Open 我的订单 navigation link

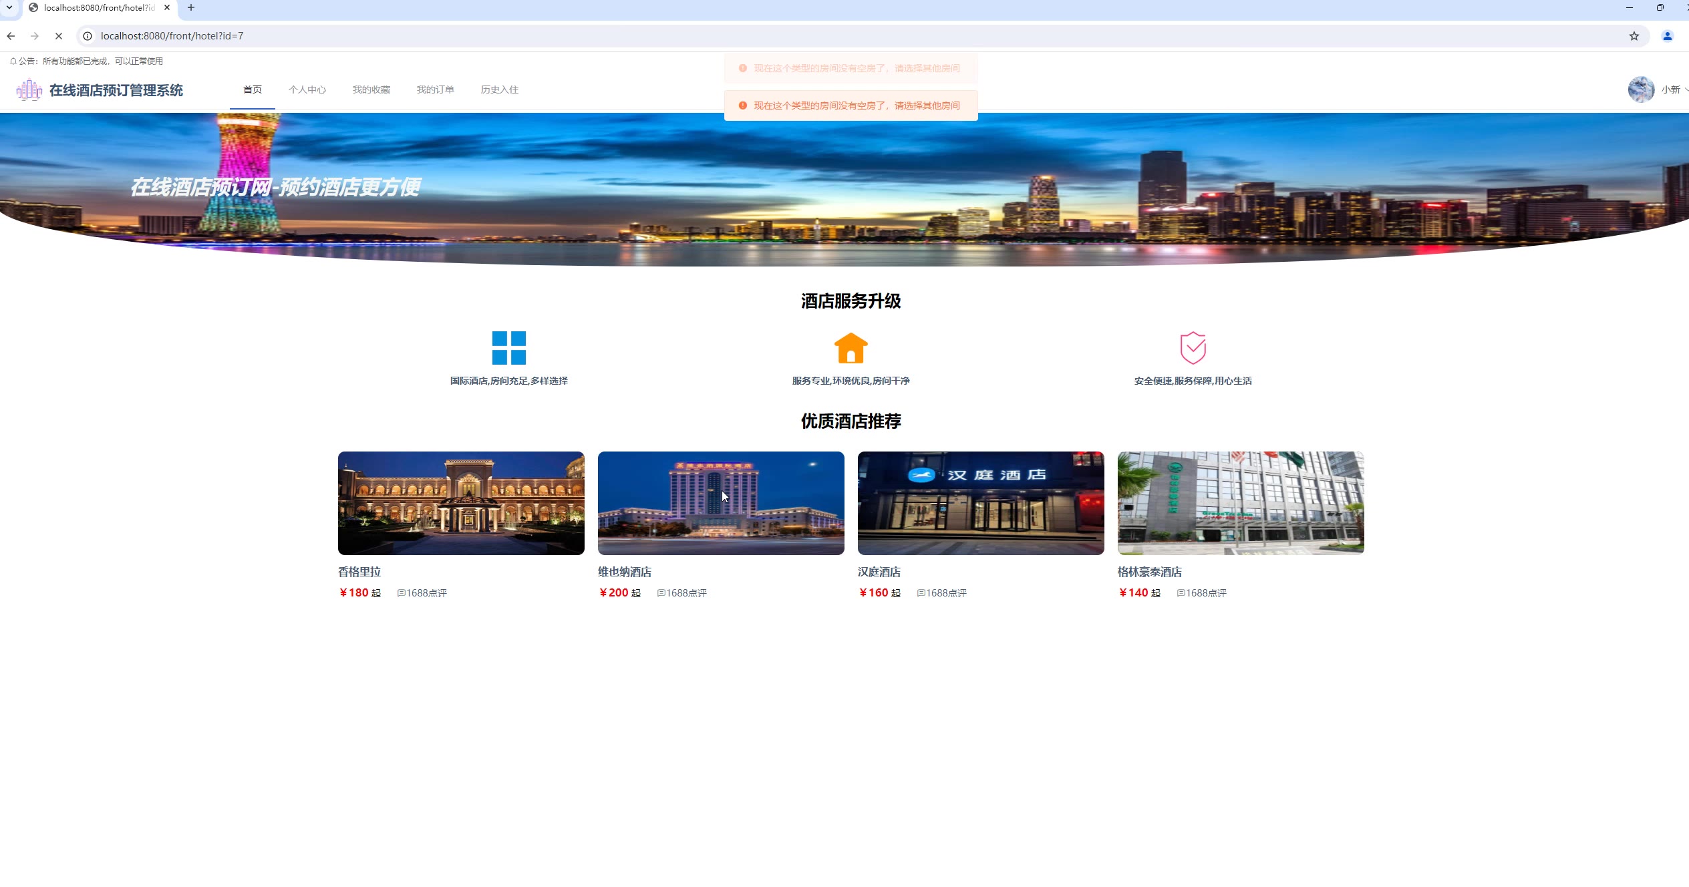(436, 90)
